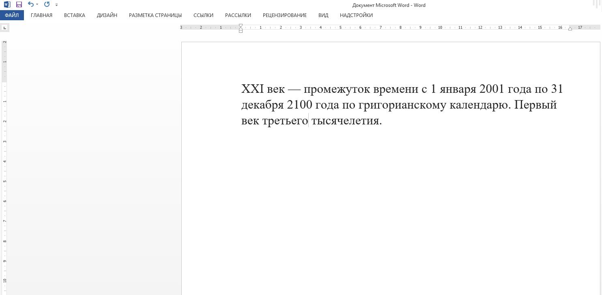
Task: Open the undo history dropdown arrow
Action: click(37, 4)
